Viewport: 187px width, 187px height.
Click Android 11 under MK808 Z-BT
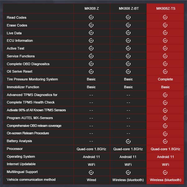pos(128,157)
